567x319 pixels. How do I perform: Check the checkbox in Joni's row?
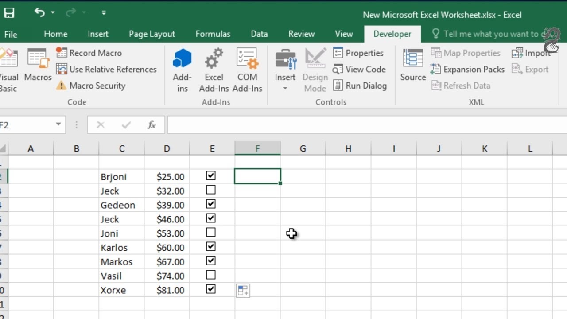[x=211, y=232]
